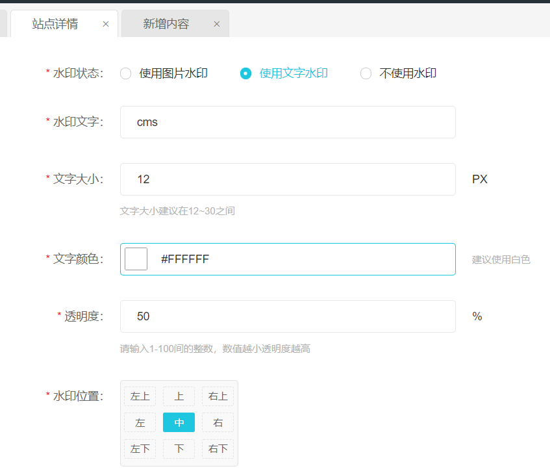Set watermark position to 上
This screenshot has width=550, height=473.
tap(179, 396)
